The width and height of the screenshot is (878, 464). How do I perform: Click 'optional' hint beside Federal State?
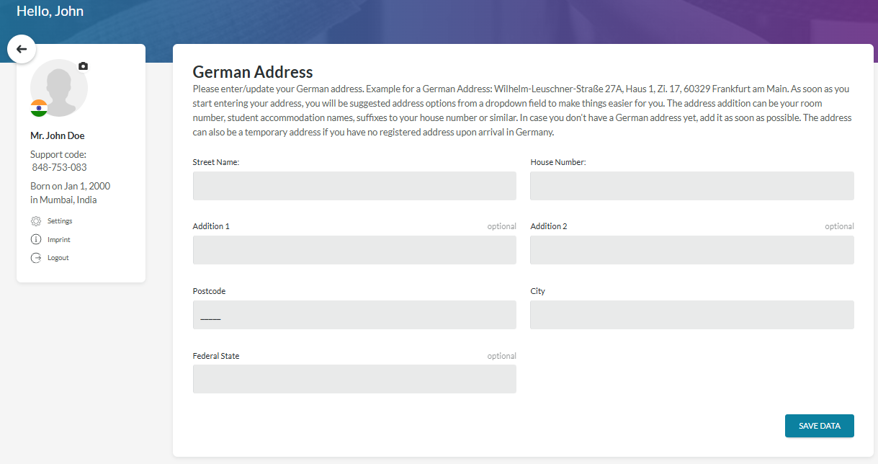pos(501,356)
